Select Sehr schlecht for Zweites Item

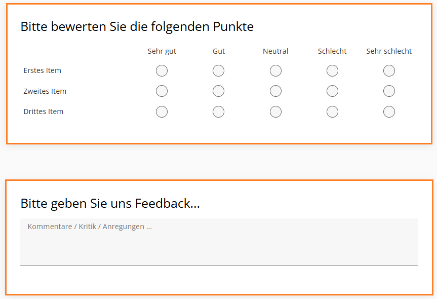click(389, 91)
